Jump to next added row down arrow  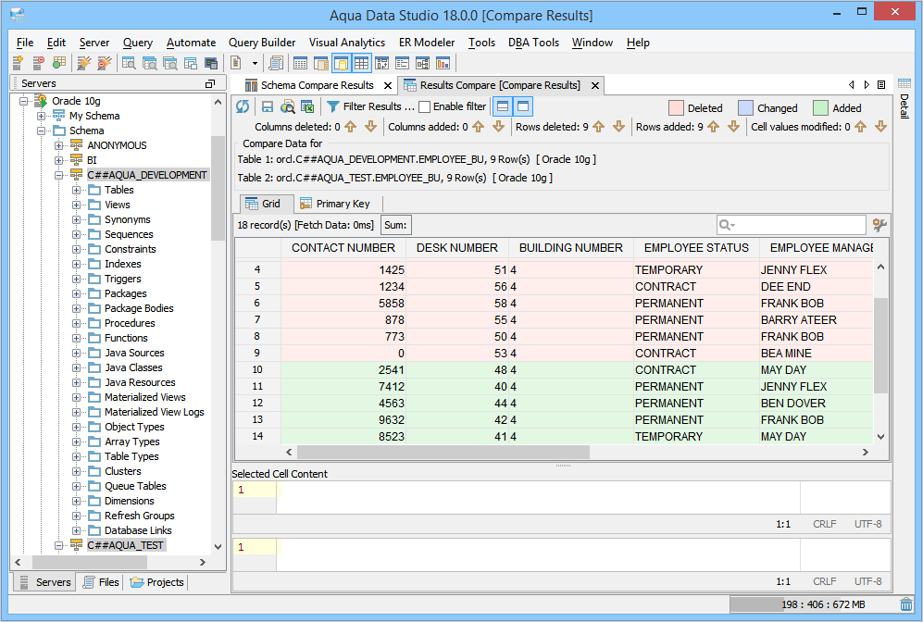click(733, 127)
